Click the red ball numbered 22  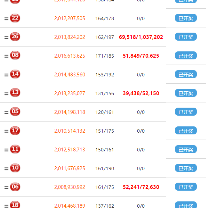pos(15,18)
